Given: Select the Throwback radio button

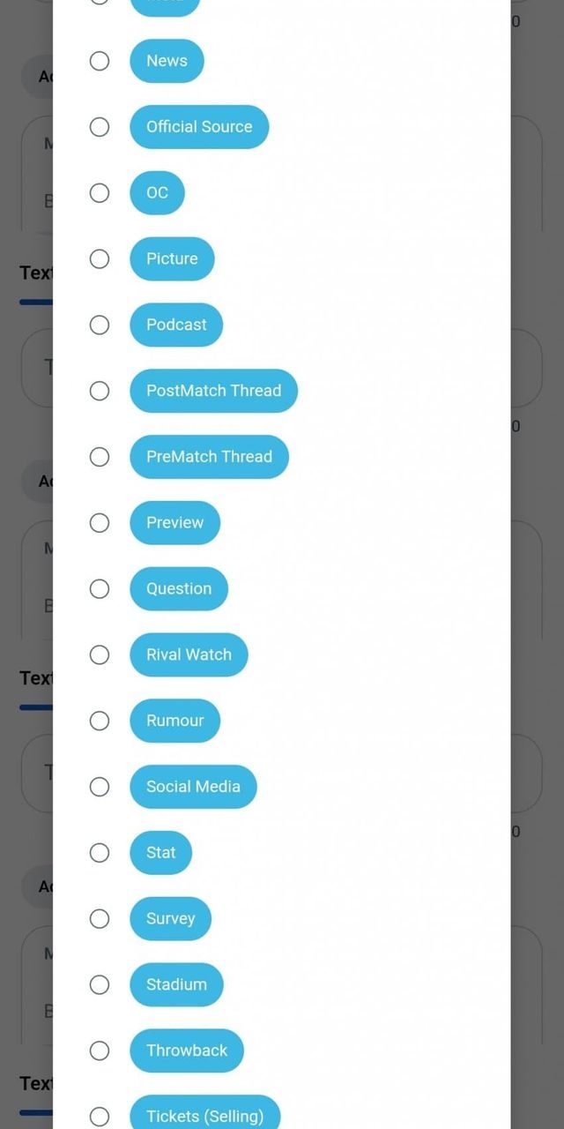Looking at the screenshot, I should click(100, 1050).
